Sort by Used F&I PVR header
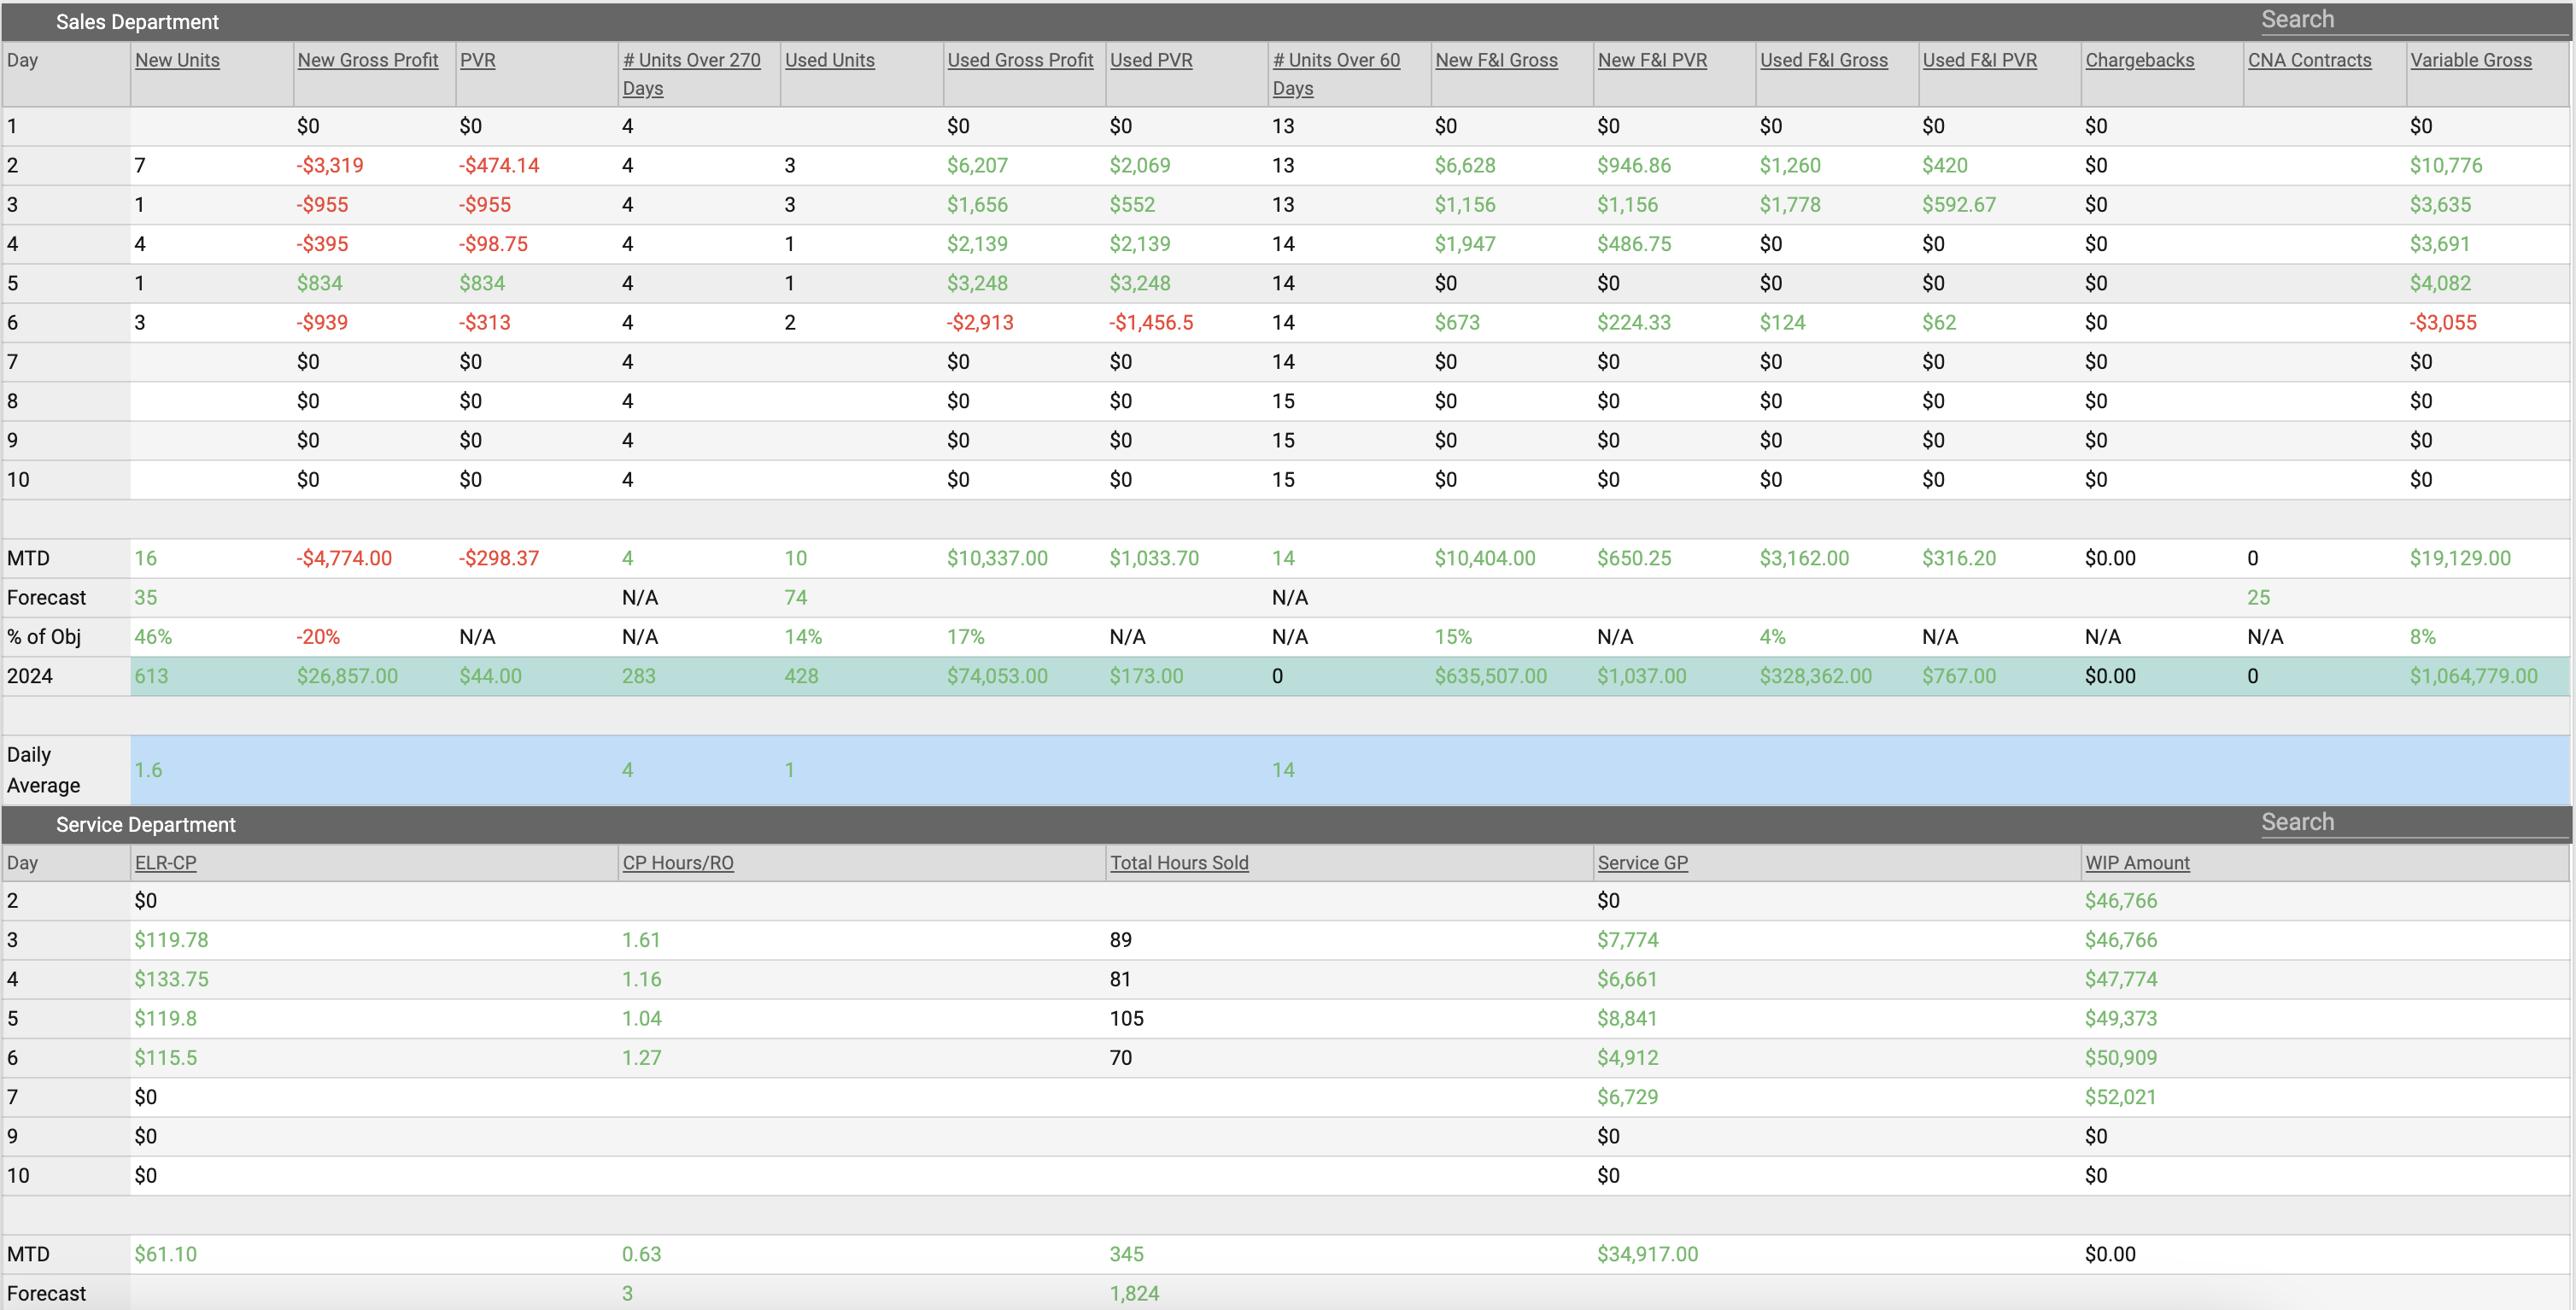The image size is (2576, 1310). coord(1979,60)
